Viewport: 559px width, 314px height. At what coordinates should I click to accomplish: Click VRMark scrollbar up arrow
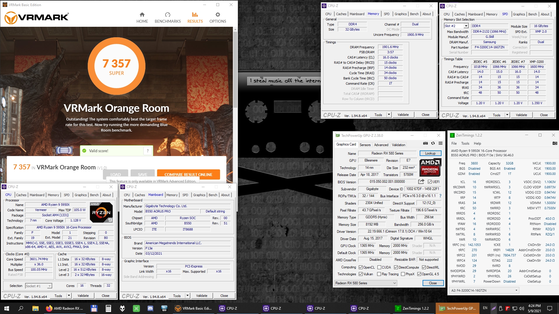click(235, 29)
